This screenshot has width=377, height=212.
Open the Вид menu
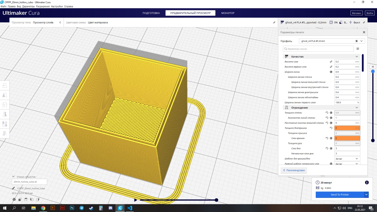click(x=19, y=6)
